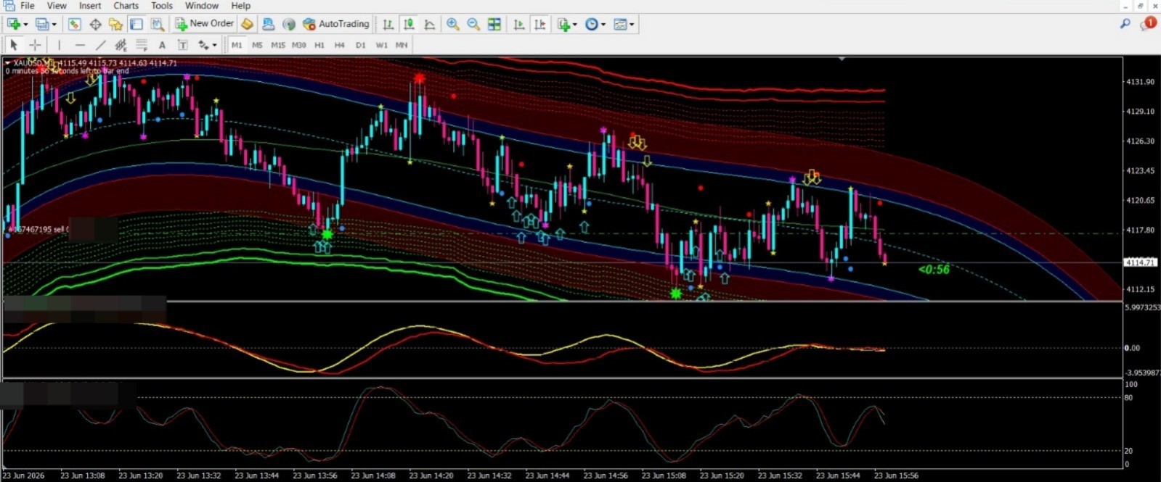
Task: Open the Data Window crosshair-circle icon
Action: click(95, 24)
